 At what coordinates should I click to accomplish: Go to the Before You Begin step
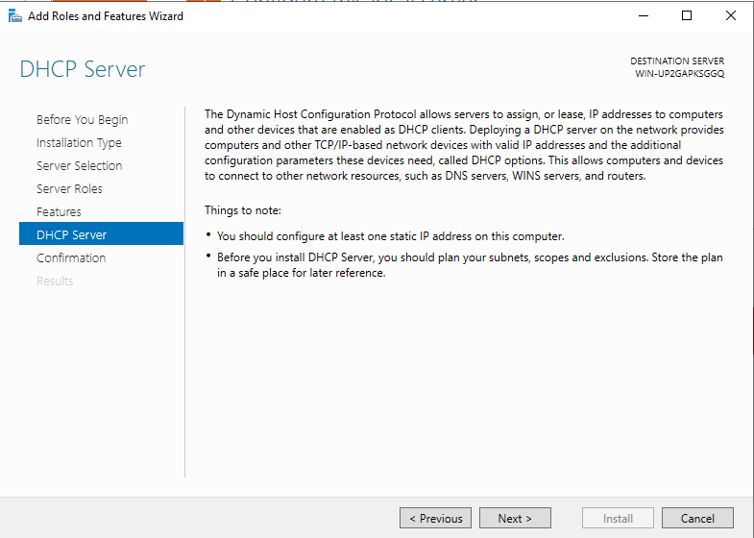click(x=82, y=120)
